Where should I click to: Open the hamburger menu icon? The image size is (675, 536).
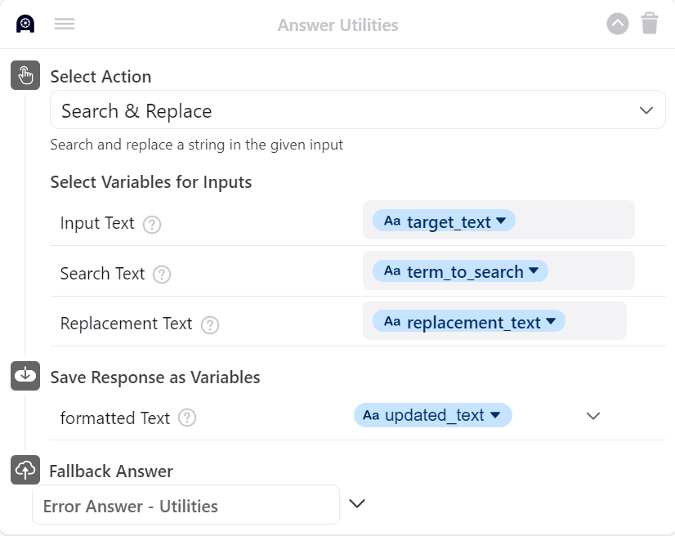pos(65,24)
